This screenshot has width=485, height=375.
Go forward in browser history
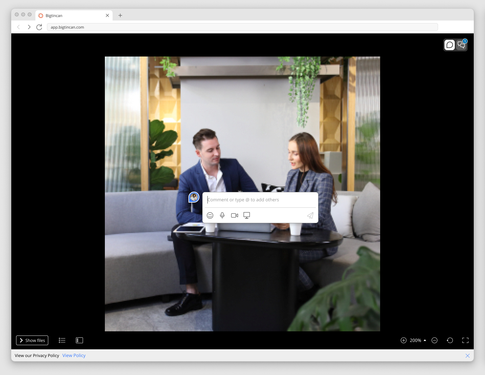[29, 27]
